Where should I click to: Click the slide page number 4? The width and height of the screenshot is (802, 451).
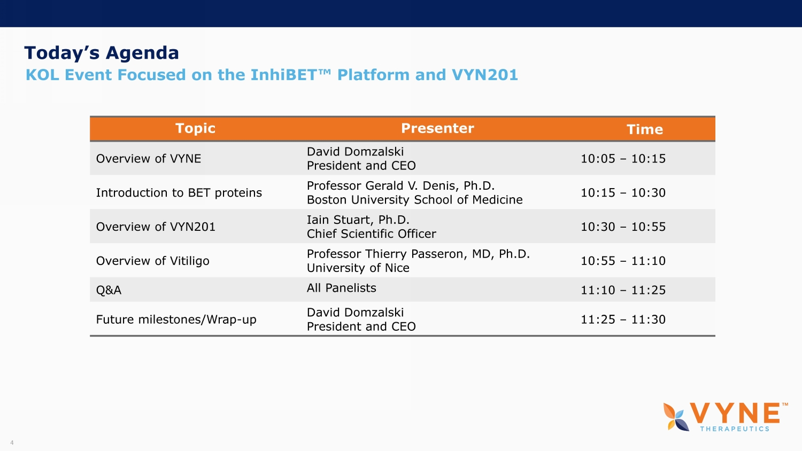tap(12, 442)
